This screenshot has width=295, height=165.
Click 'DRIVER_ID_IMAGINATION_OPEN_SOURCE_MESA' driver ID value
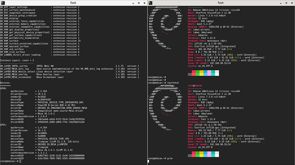pos(62,108)
